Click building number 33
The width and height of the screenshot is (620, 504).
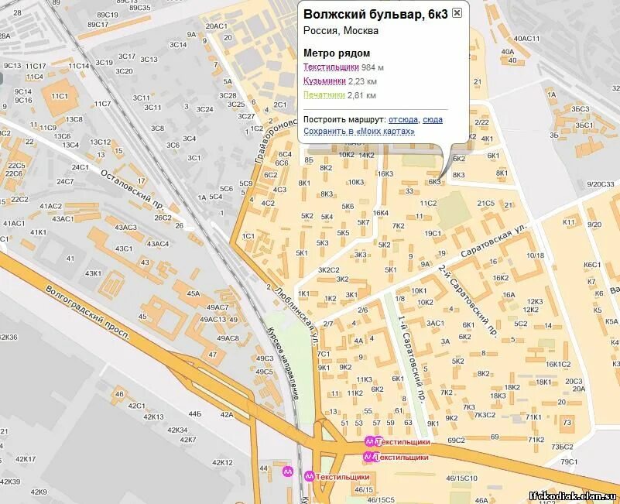409,191
